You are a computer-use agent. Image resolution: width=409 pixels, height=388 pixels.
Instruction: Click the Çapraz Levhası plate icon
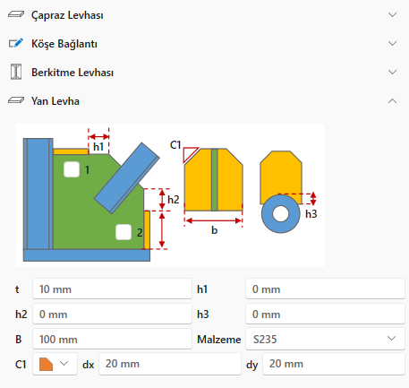point(16,14)
